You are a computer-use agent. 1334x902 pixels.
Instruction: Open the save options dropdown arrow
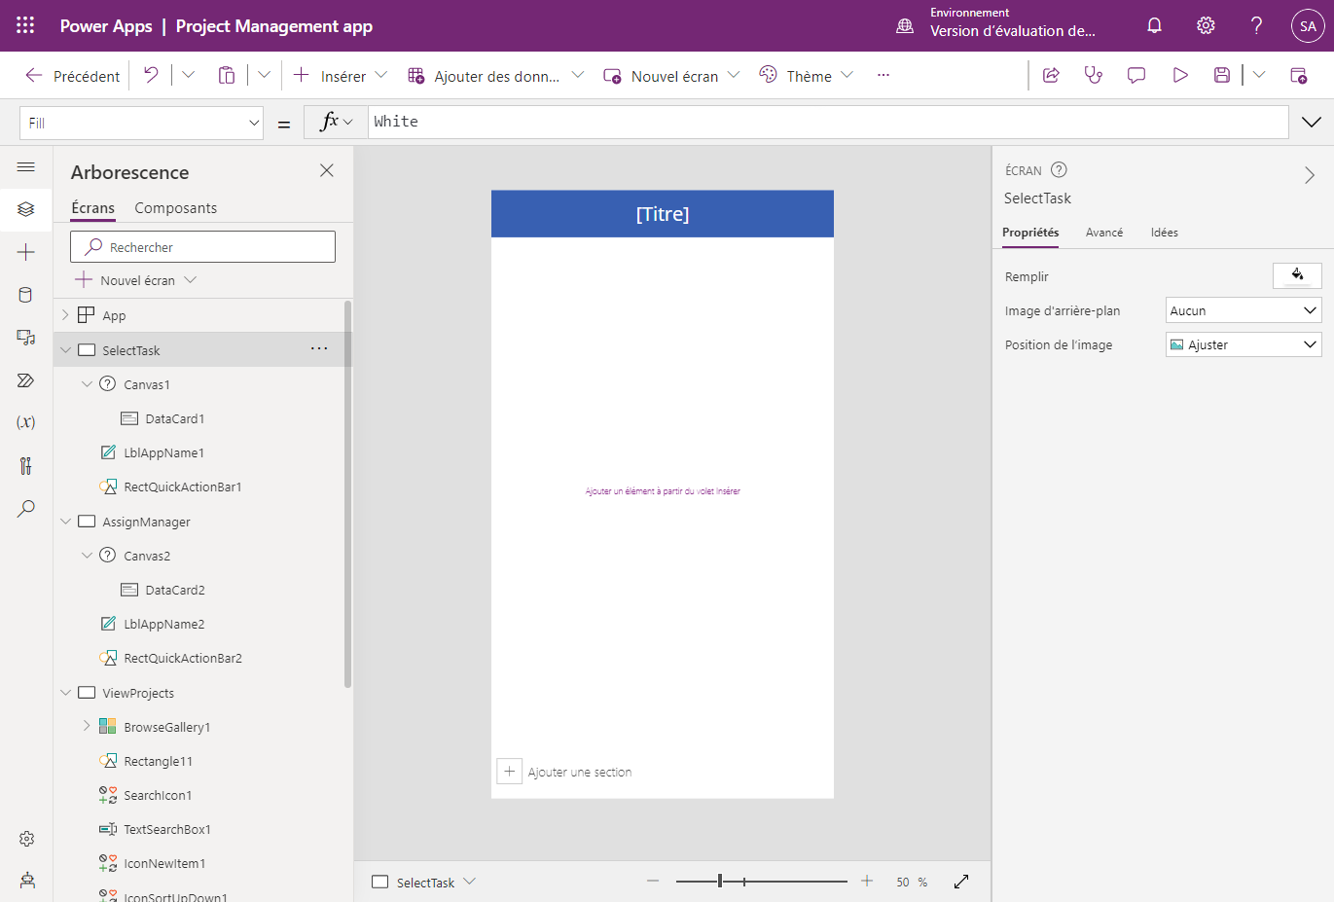1259,75
